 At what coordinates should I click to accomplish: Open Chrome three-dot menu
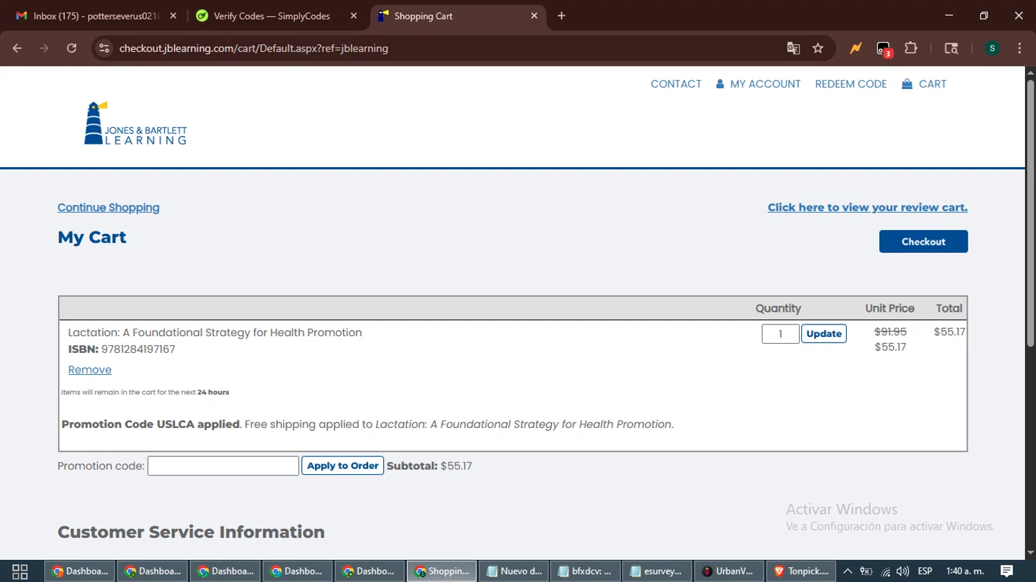click(1019, 48)
